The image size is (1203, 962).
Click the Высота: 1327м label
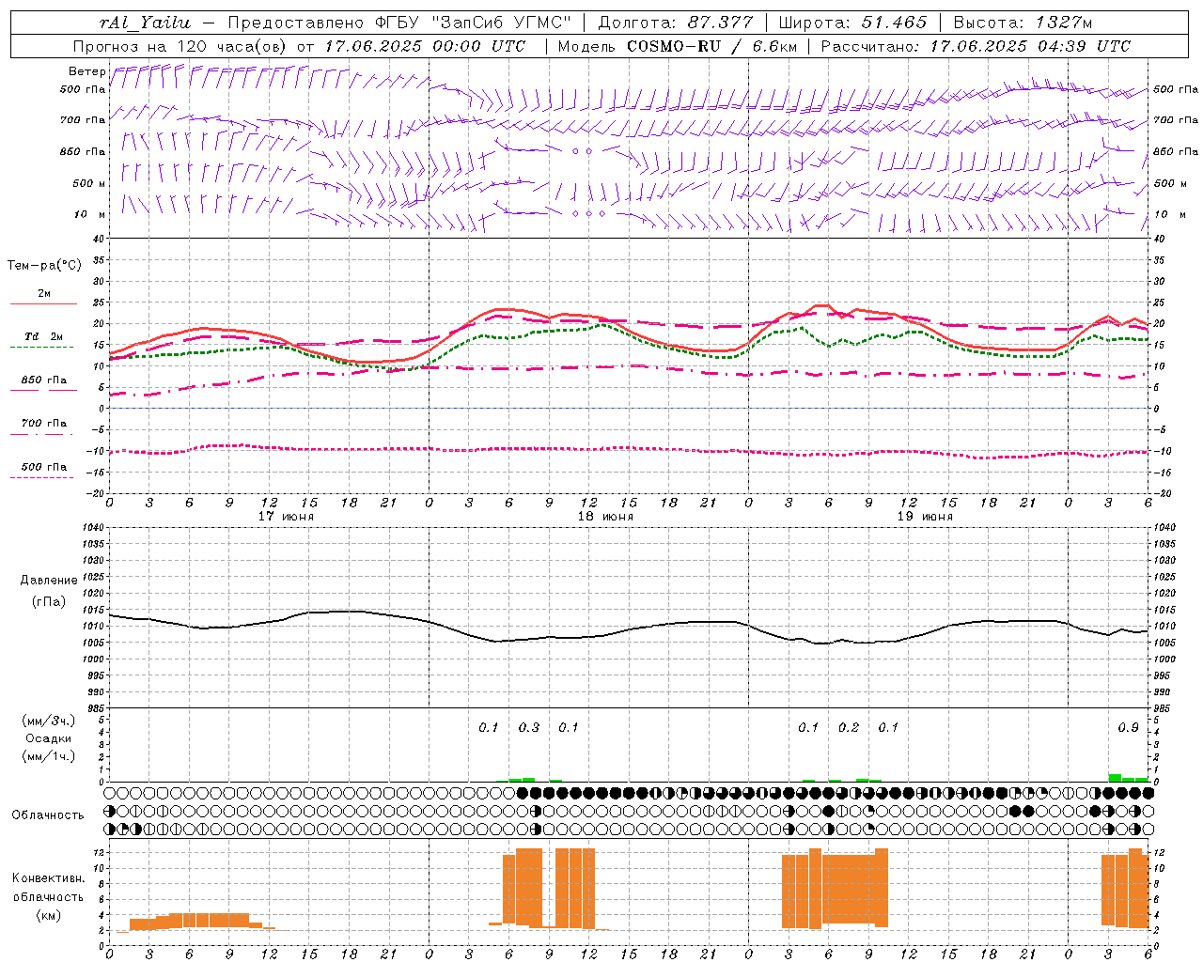pyautogui.click(x=1023, y=23)
